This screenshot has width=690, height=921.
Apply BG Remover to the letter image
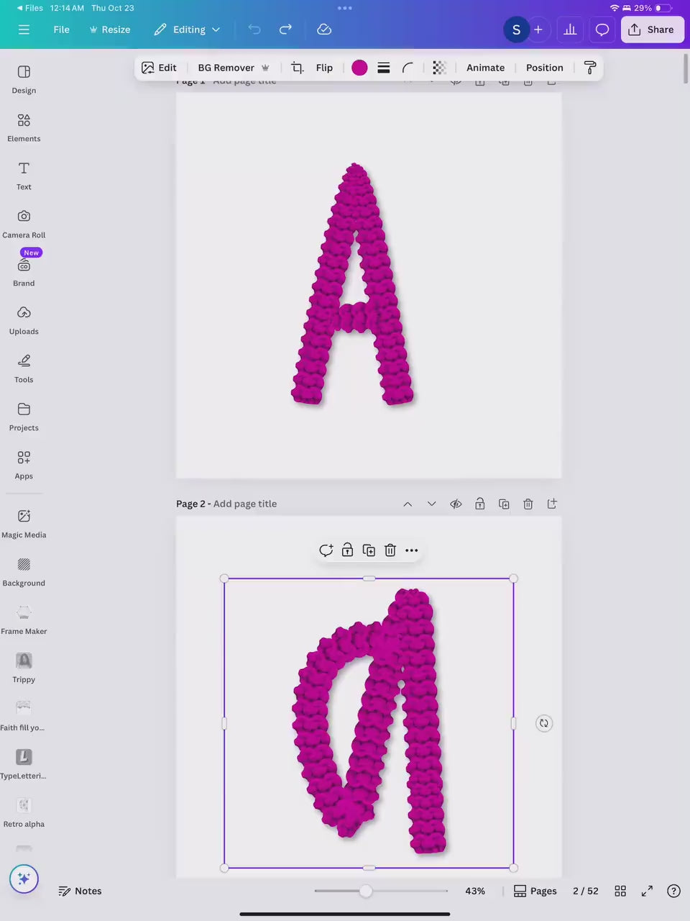pos(226,67)
